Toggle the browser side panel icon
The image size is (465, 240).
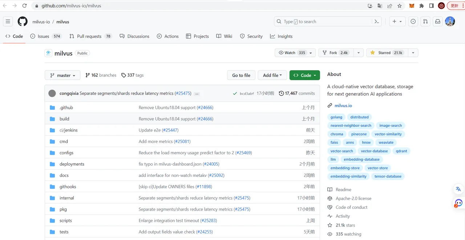click(431, 6)
